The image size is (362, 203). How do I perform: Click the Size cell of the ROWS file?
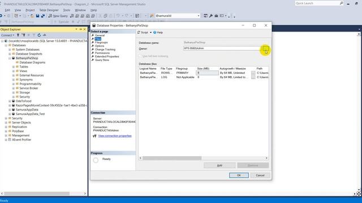(x=208, y=73)
